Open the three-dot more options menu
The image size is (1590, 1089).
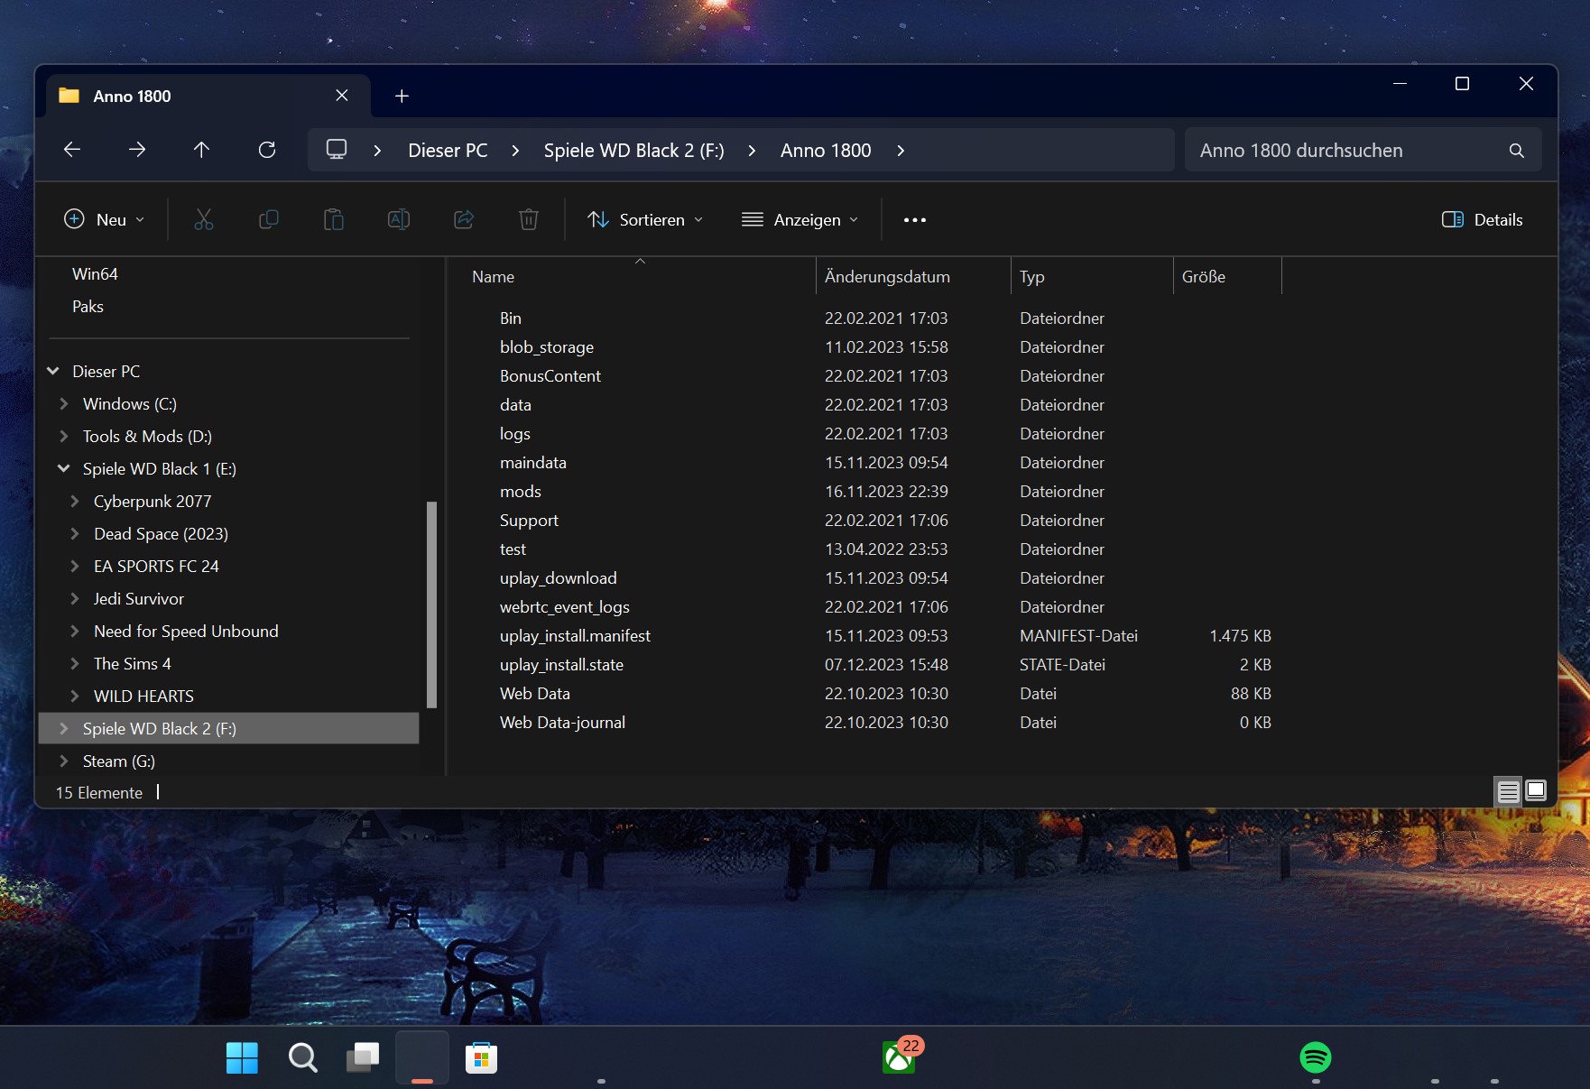[915, 220]
